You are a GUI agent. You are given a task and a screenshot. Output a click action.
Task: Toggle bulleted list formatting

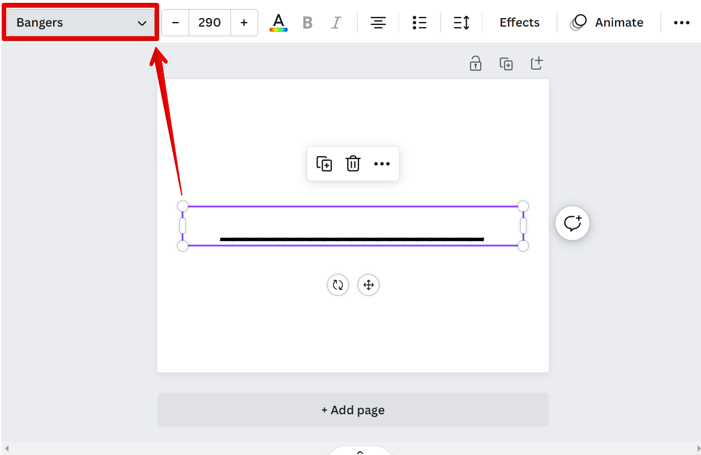[x=420, y=23]
